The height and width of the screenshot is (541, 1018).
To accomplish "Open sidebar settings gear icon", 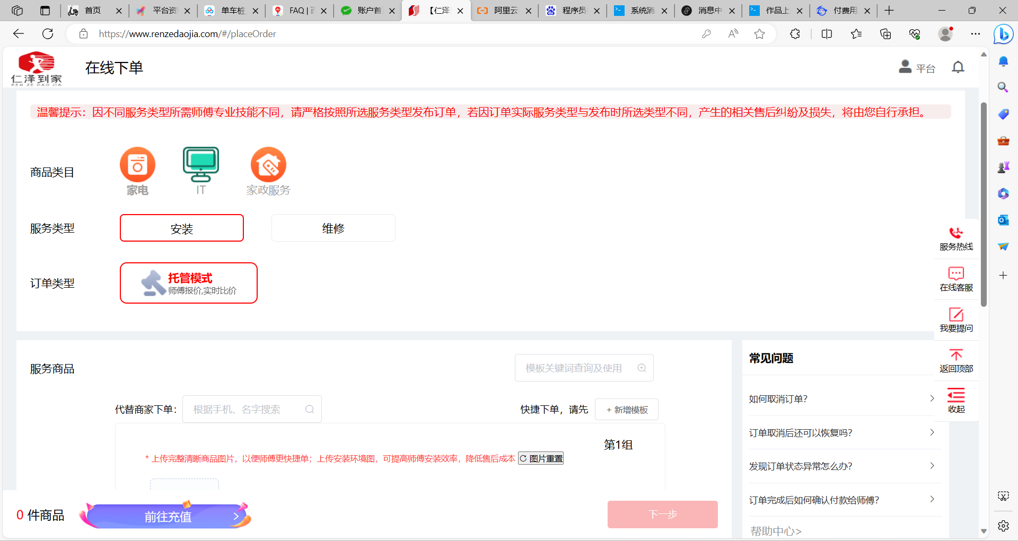I will 1003,526.
